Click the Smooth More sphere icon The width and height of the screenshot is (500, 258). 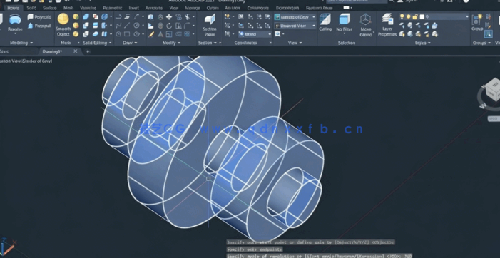pyautogui.click(x=76, y=16)
